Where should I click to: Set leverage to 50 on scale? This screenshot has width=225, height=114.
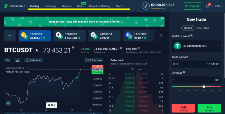point(180,90)
